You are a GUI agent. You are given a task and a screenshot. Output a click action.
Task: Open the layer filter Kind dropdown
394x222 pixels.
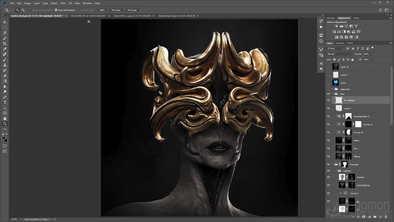click(x=335, y=48)
